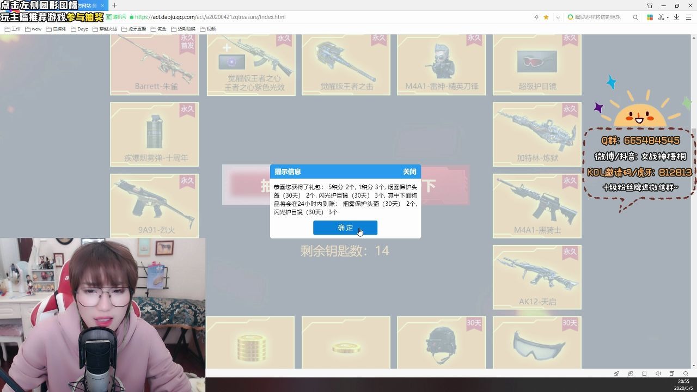Close the 提示信息 dialog via 关闭
This screenshot has width=697, height=392.
(409, 171)
